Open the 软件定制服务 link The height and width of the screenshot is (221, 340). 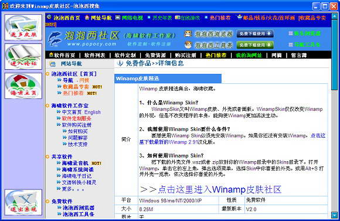pyautogui.click(x=77, y=118)
